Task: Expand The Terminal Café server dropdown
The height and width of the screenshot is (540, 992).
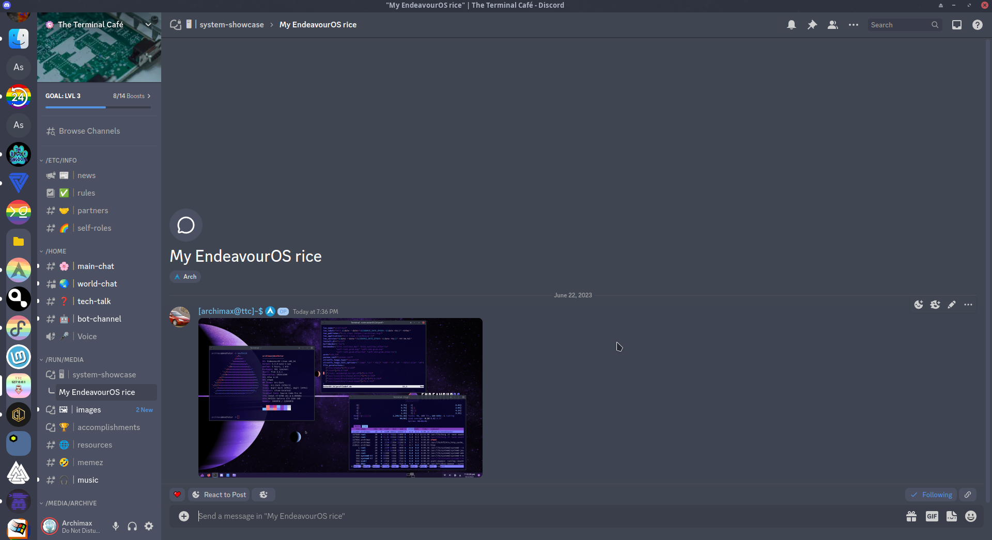Action: click(148, 24)
